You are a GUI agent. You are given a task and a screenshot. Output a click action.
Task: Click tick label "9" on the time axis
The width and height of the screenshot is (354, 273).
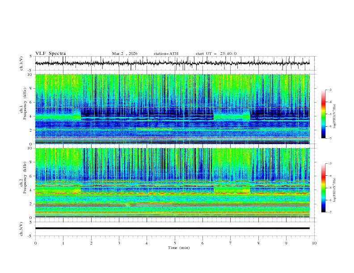pos(286,243)
